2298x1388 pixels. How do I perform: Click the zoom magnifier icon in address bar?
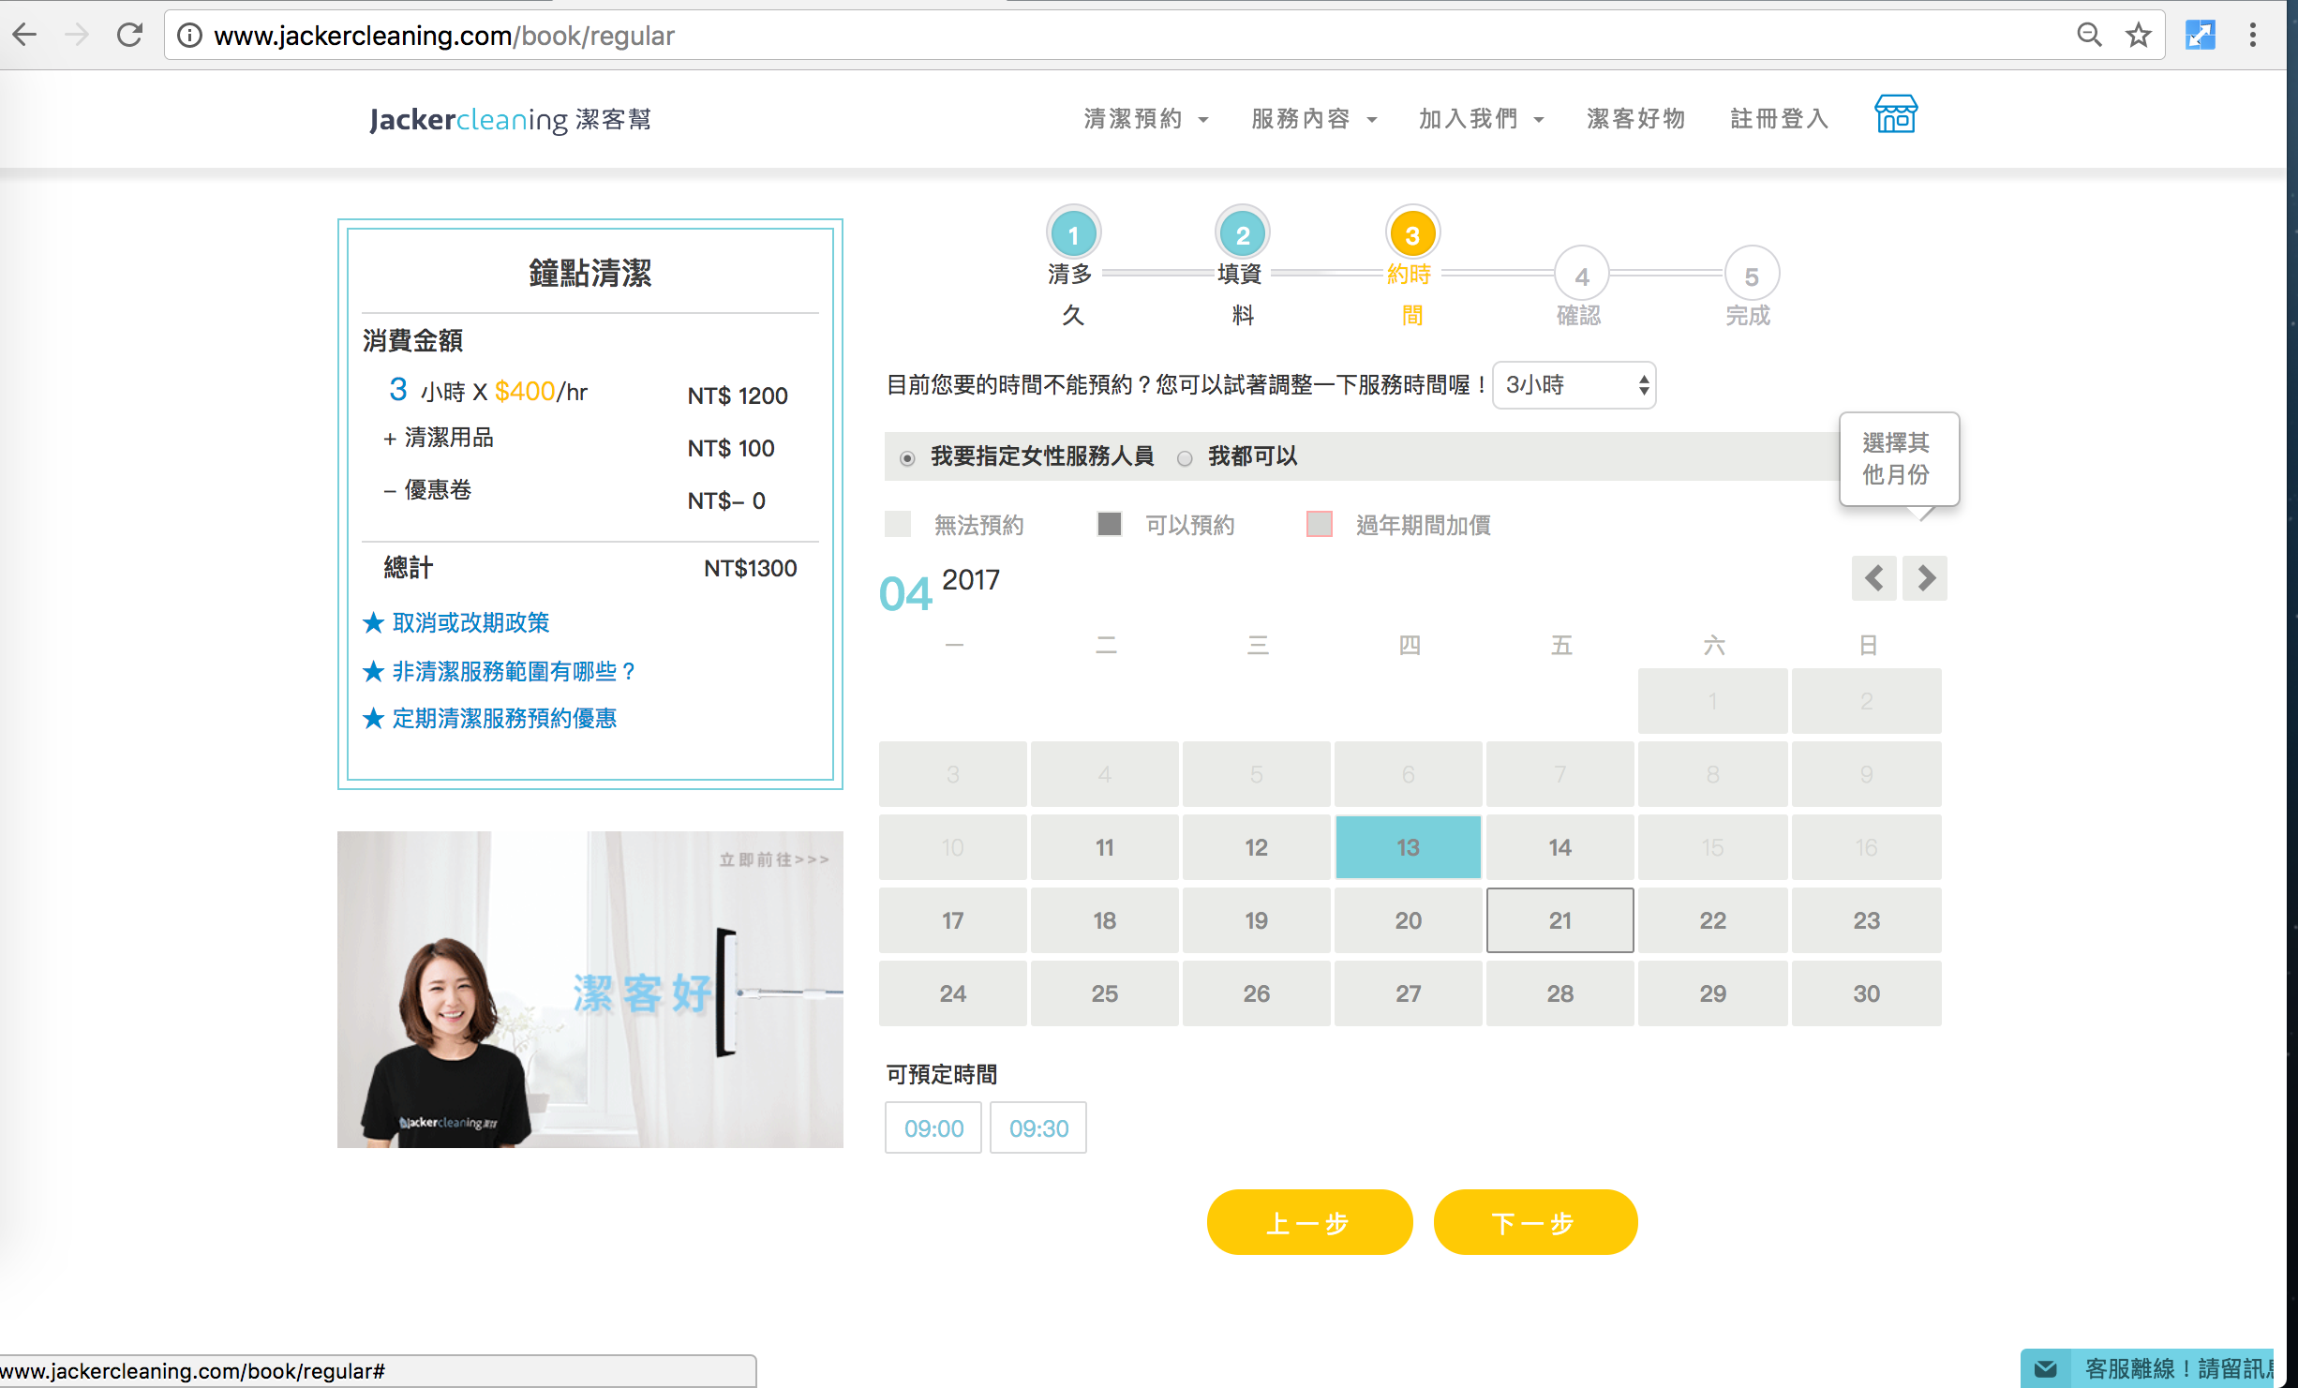[2089, 36]
